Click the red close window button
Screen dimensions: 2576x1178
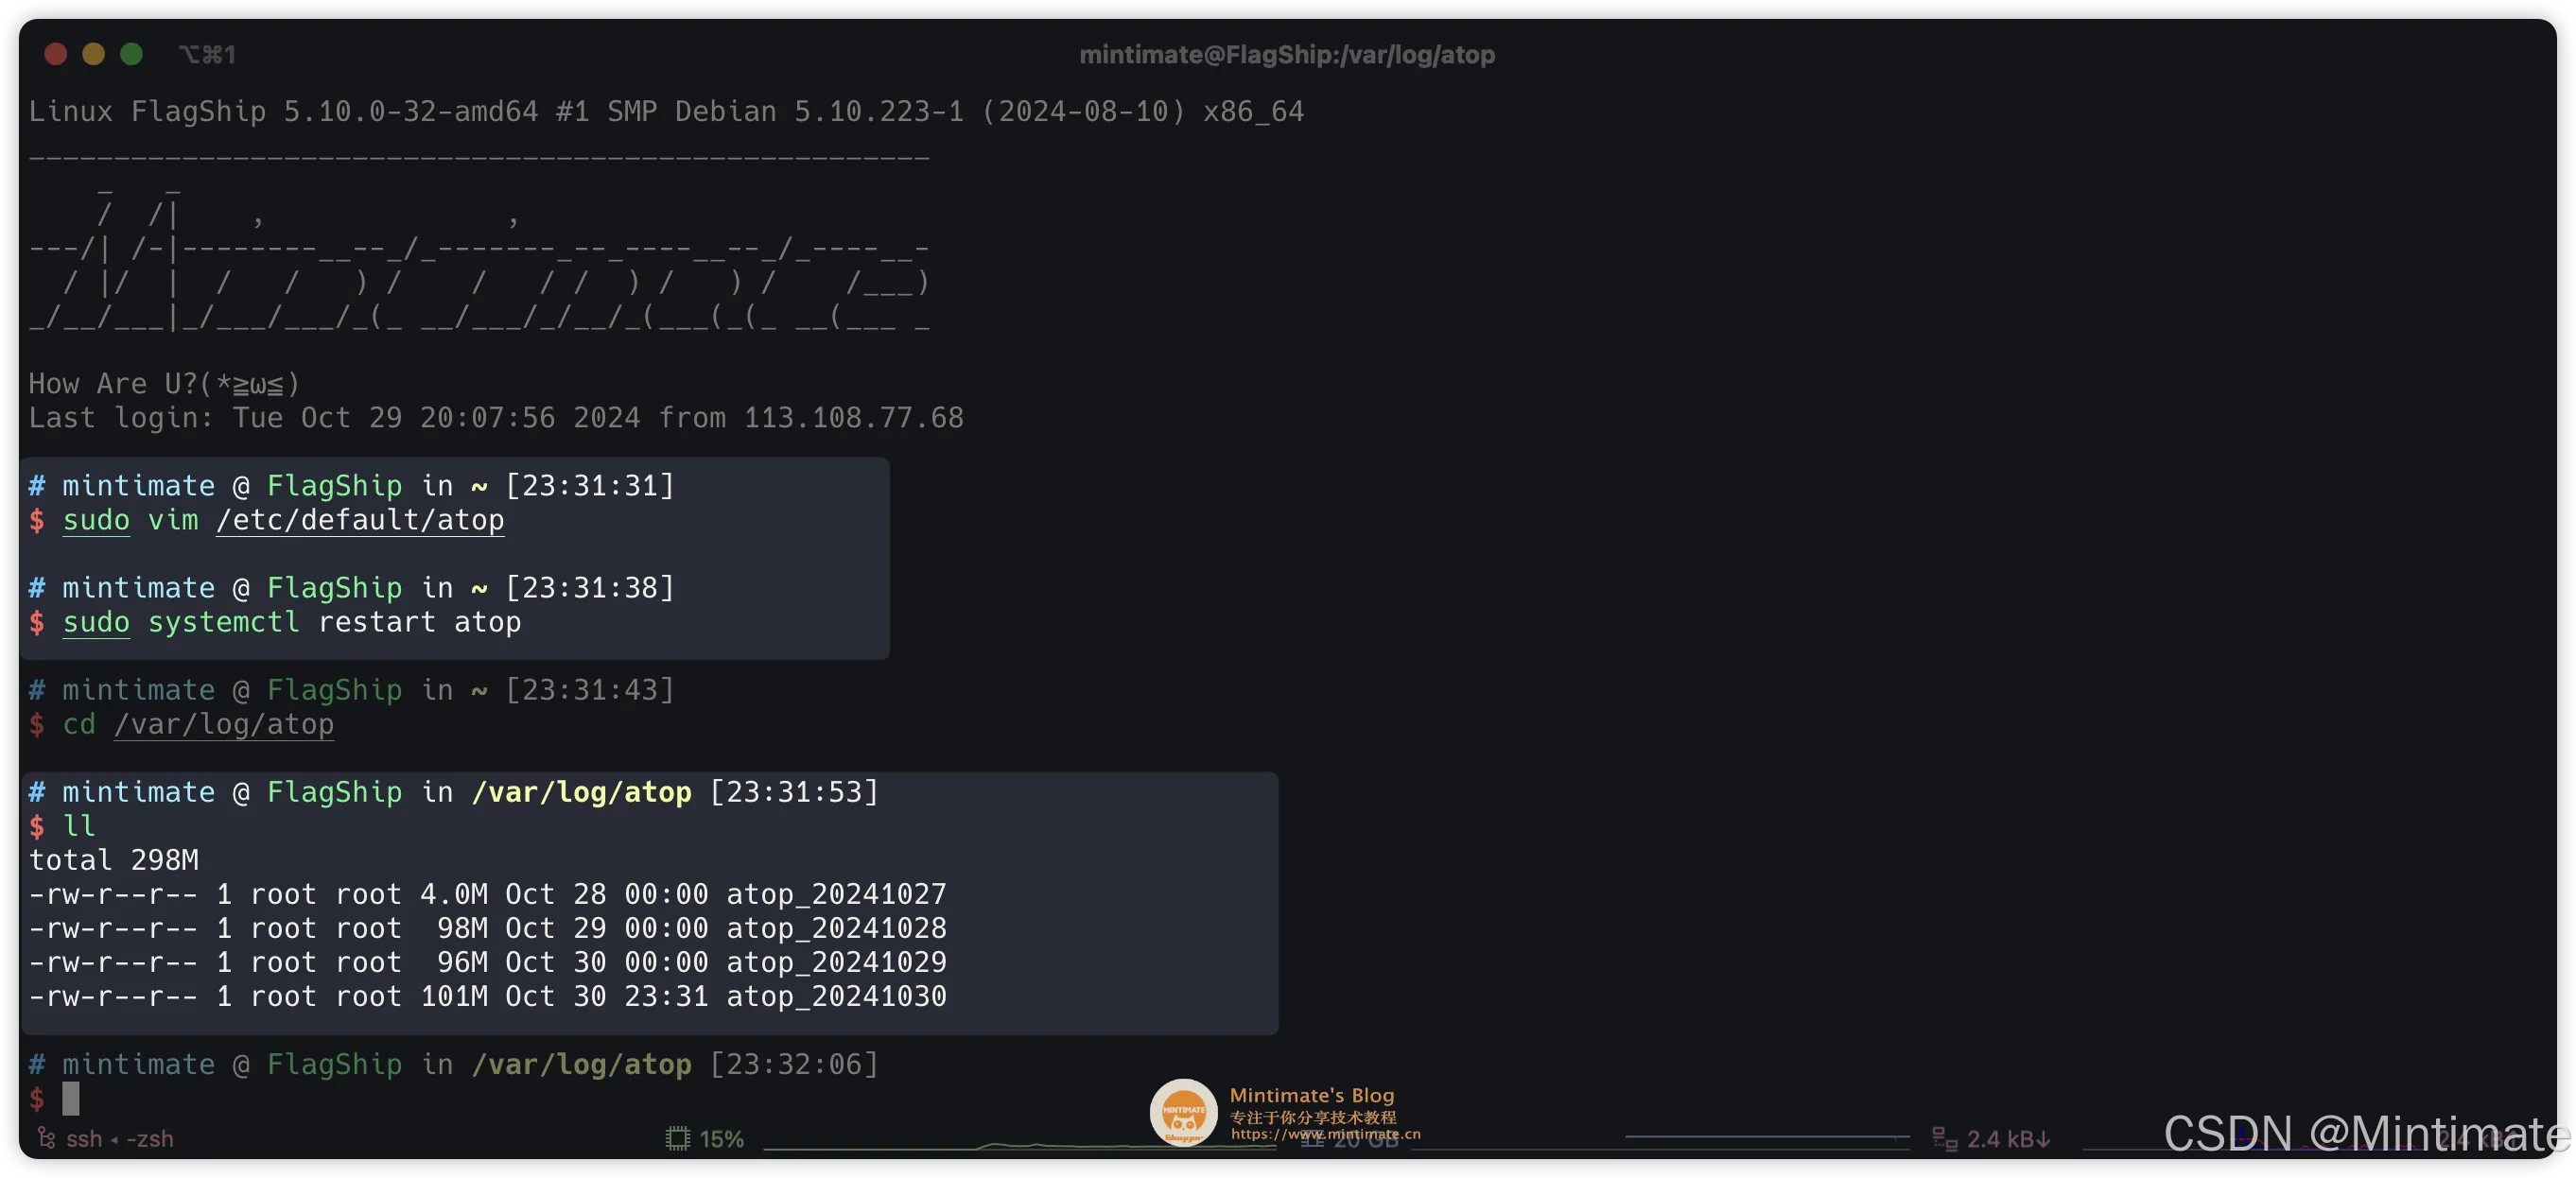tap(56, 54)
